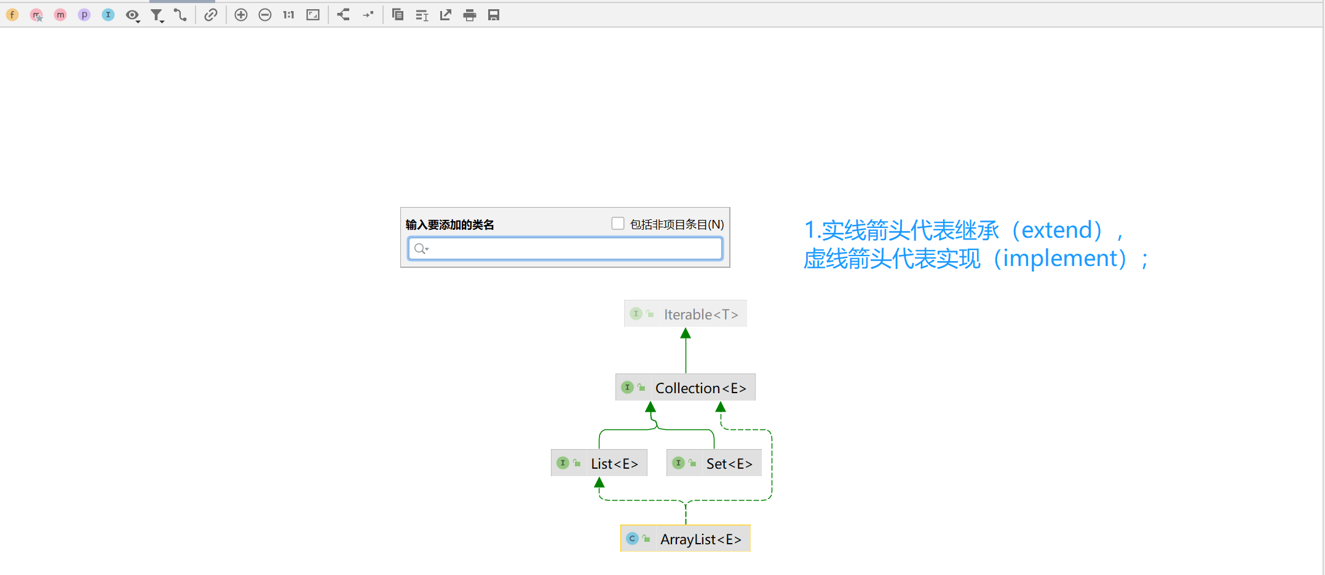Select the Collection<E> diagram node
This screenshot has height=575, width=1325.
click(x=686, y=388)
